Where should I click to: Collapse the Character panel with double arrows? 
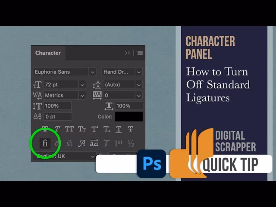pos(128,53)
